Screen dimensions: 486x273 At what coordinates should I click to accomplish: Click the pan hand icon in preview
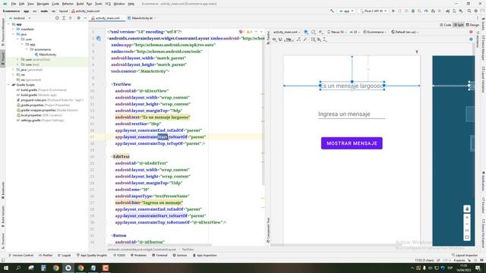467,209
